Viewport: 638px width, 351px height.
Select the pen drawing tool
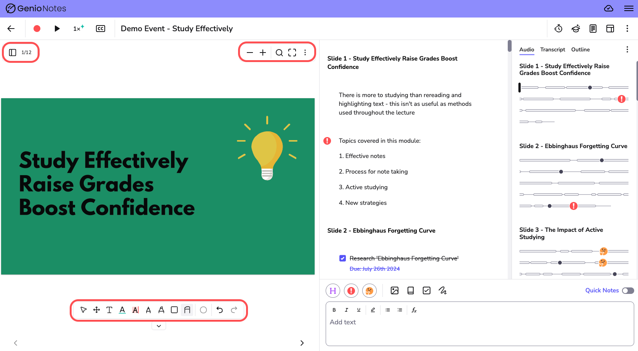(x=148, y=310)
